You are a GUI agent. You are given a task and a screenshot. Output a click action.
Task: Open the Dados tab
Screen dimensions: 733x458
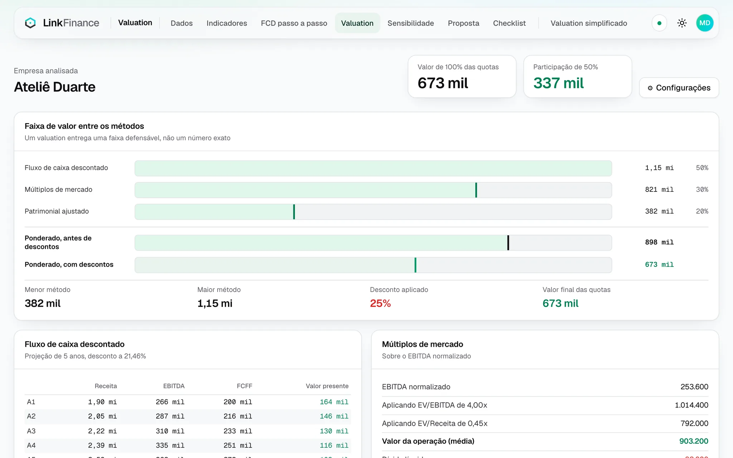click(181, 23)
